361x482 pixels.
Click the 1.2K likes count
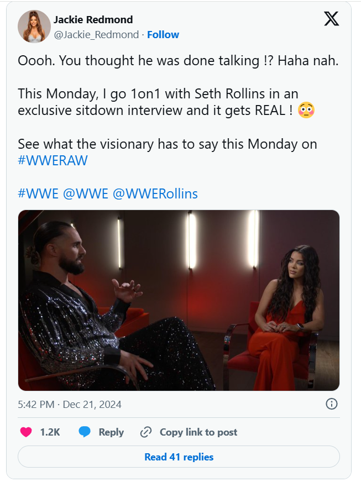50,432
